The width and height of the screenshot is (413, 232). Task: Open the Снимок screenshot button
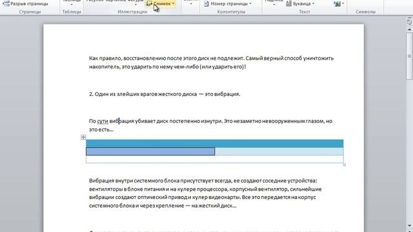161,4
